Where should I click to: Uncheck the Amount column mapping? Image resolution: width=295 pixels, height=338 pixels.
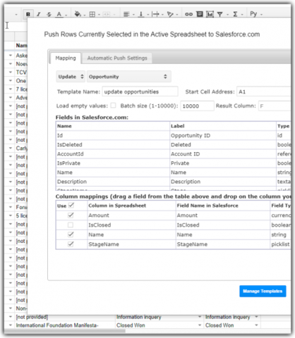(71, 215)
